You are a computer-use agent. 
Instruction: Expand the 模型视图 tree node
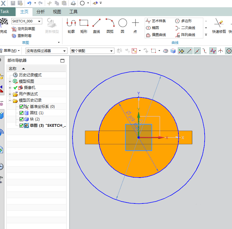pyautogui.click(x=10, y=81)
